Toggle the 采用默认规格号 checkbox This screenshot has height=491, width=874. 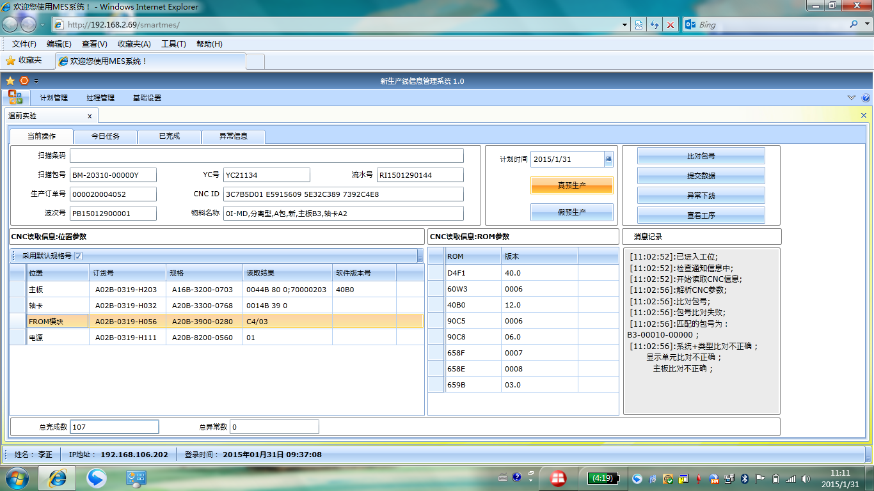[x=78, y=256]
